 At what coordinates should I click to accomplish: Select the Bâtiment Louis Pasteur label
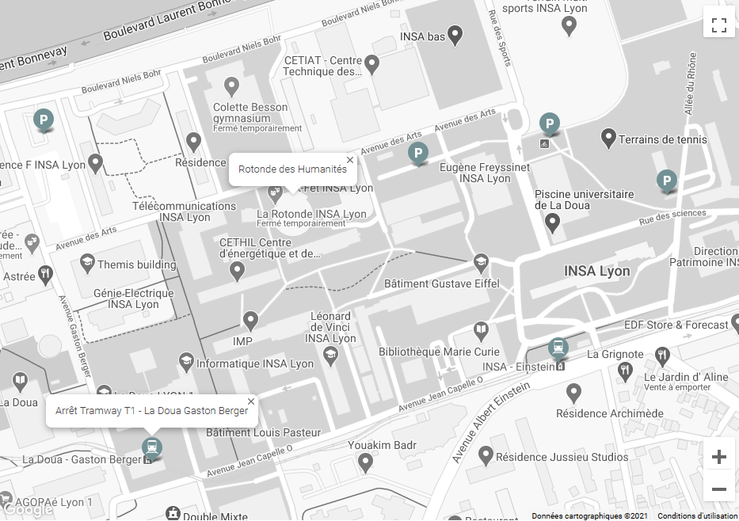[x=264, y=432]
